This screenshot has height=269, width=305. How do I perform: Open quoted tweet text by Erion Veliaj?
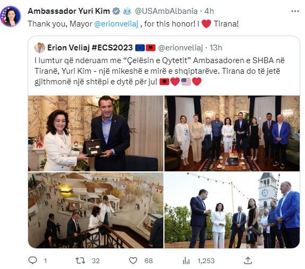click(x=160, y=71)
